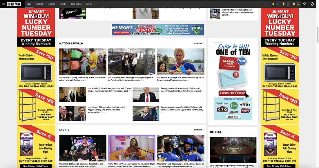Click the Pippins logo on banner ad
Screen dimensions: 319x168
(197, 30)
